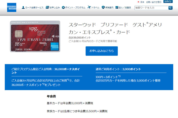This screenshot has width=178, height=118.
Task: Click the 基本カードは年会費31,000円+消費税 line
Action: (x=70, y=103)
